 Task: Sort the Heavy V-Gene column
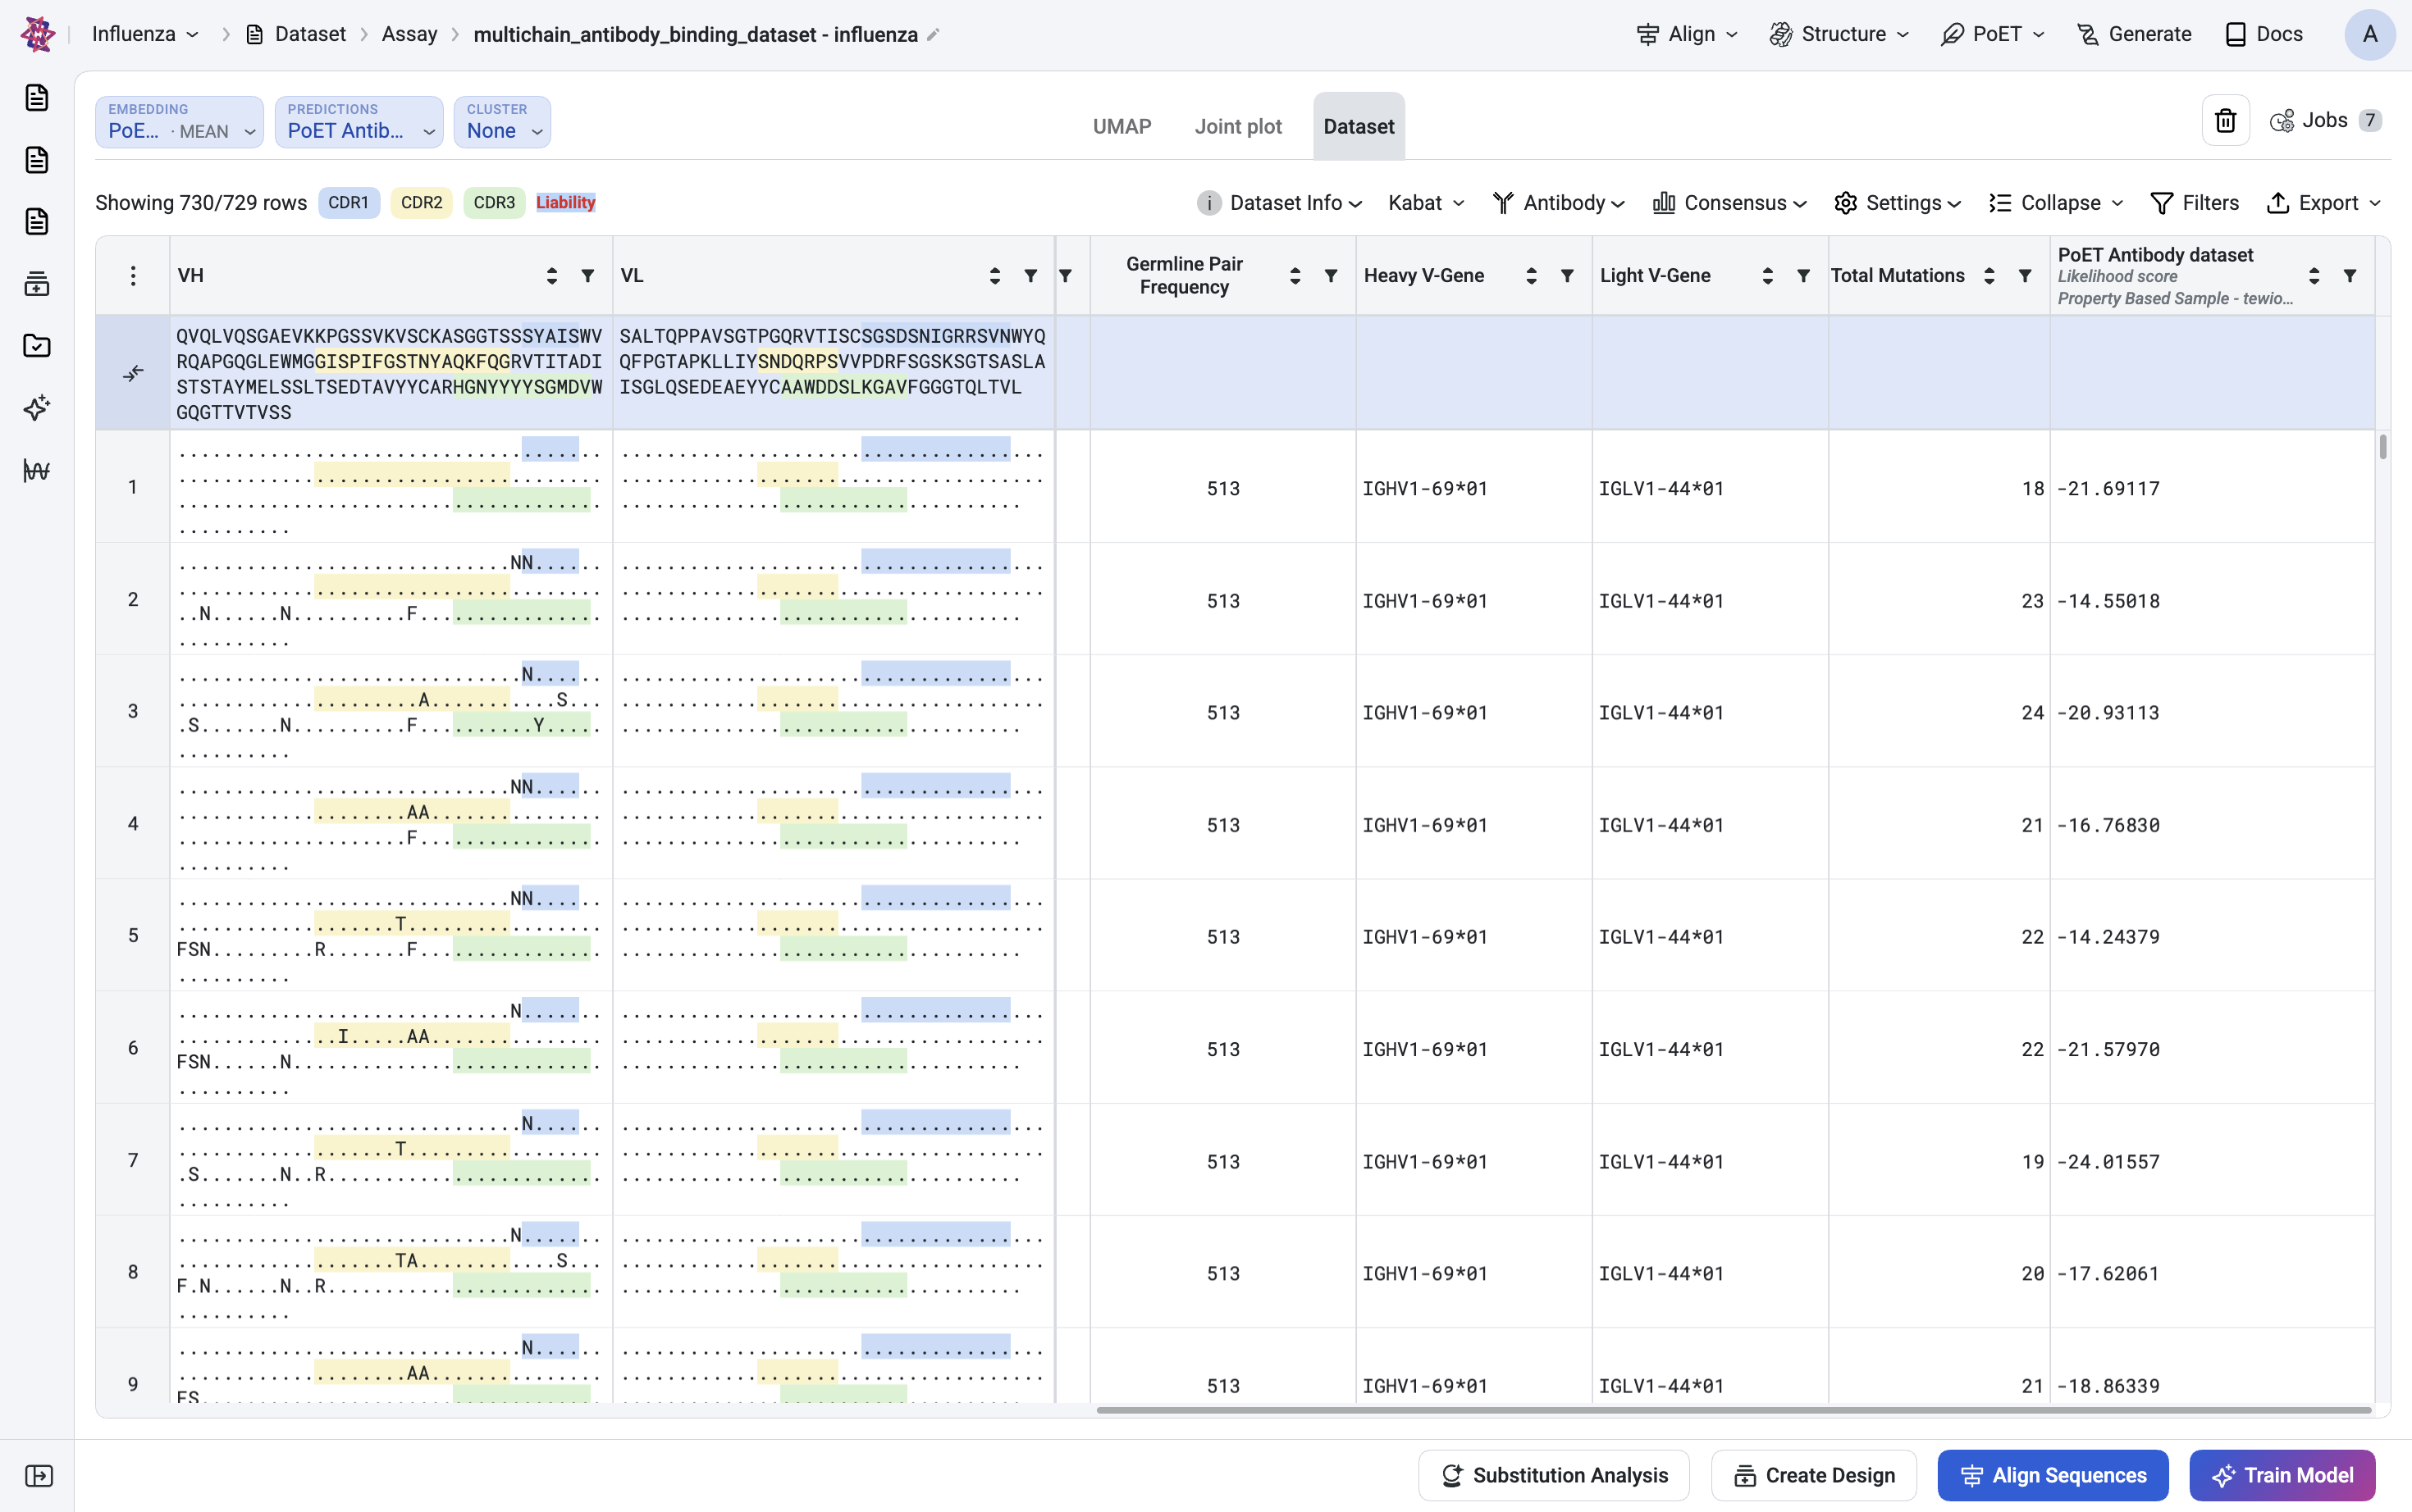tap(1532, 276)
